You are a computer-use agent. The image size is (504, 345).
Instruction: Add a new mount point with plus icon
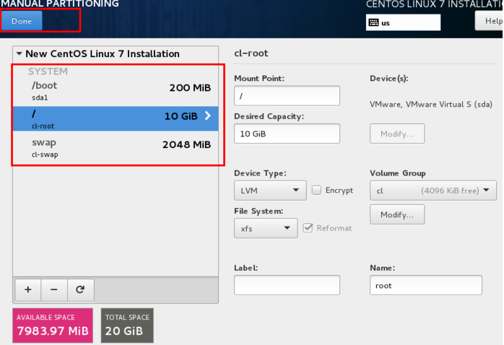[x=28, y=289]
